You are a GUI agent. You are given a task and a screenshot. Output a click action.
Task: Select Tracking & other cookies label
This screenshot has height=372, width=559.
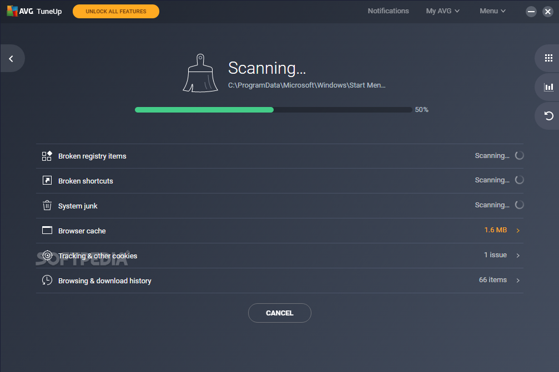[x=98, y=256]
